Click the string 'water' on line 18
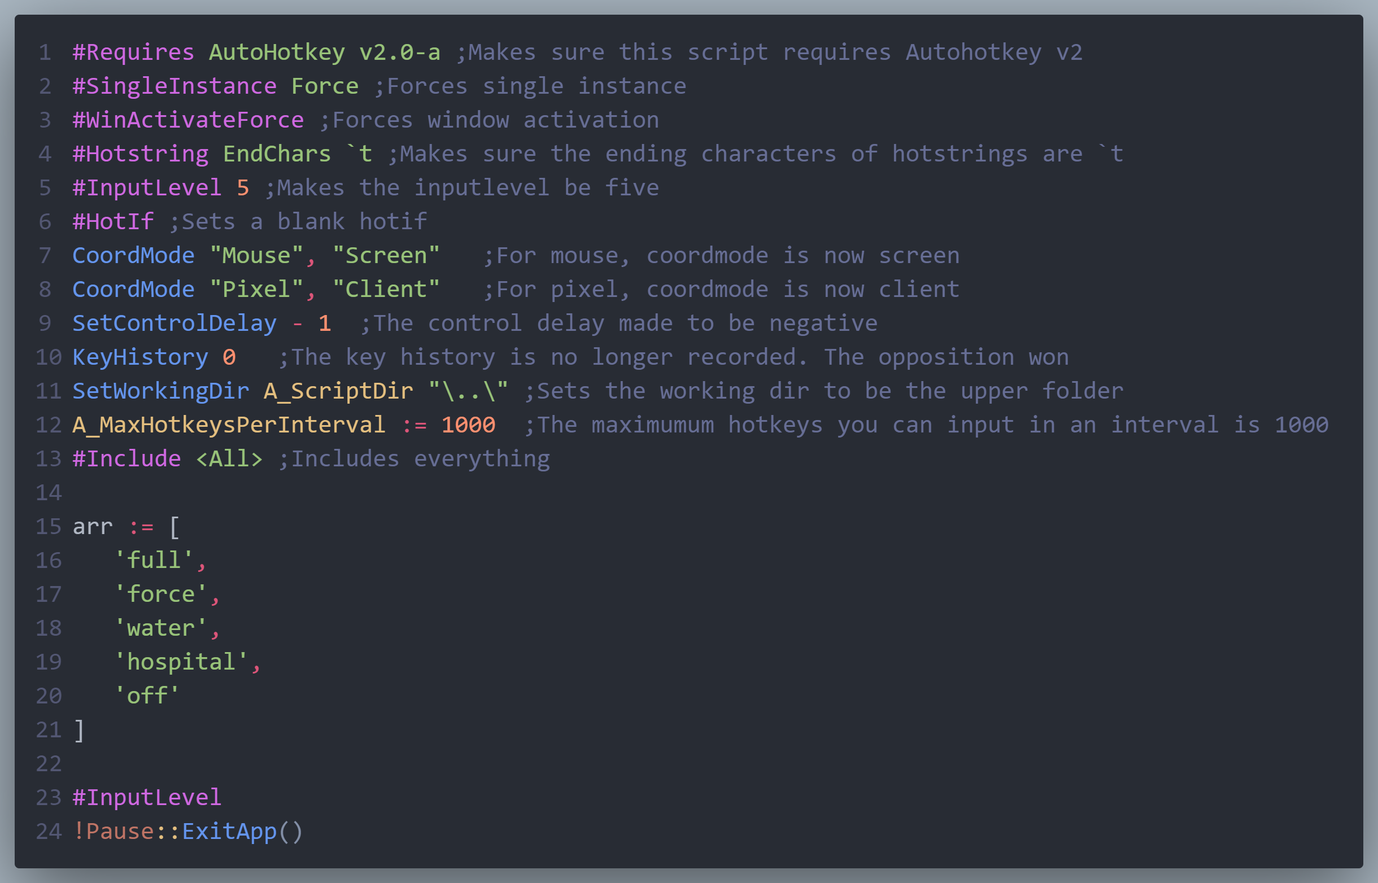 coord(161,628)
